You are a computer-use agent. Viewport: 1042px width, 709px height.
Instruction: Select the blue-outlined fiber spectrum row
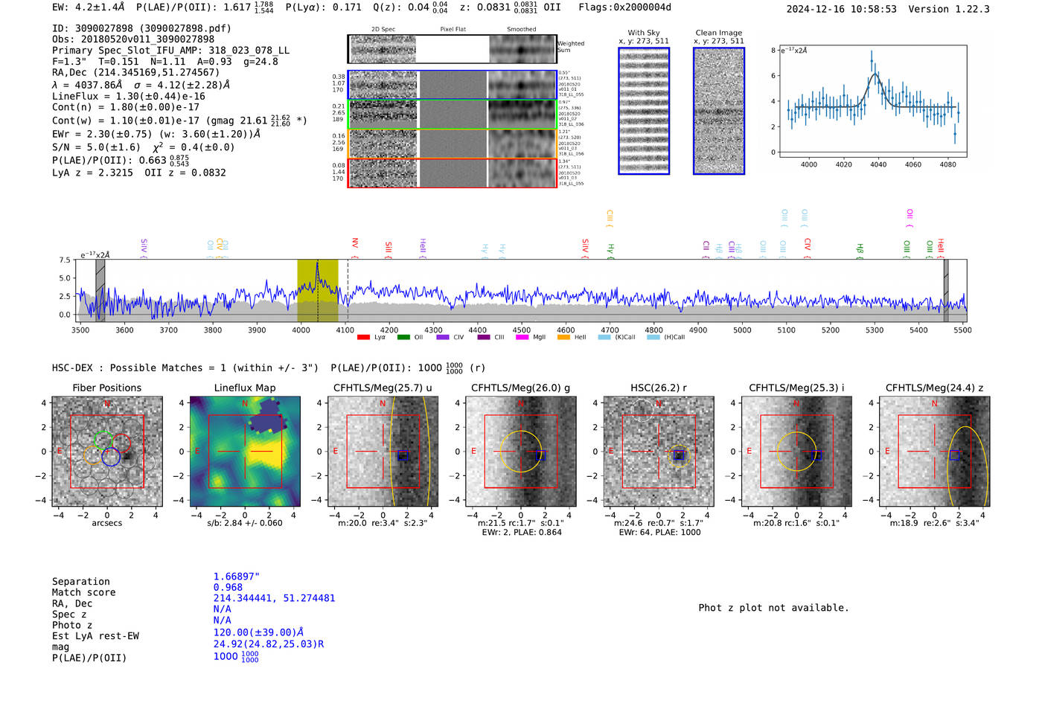[453, 85]
